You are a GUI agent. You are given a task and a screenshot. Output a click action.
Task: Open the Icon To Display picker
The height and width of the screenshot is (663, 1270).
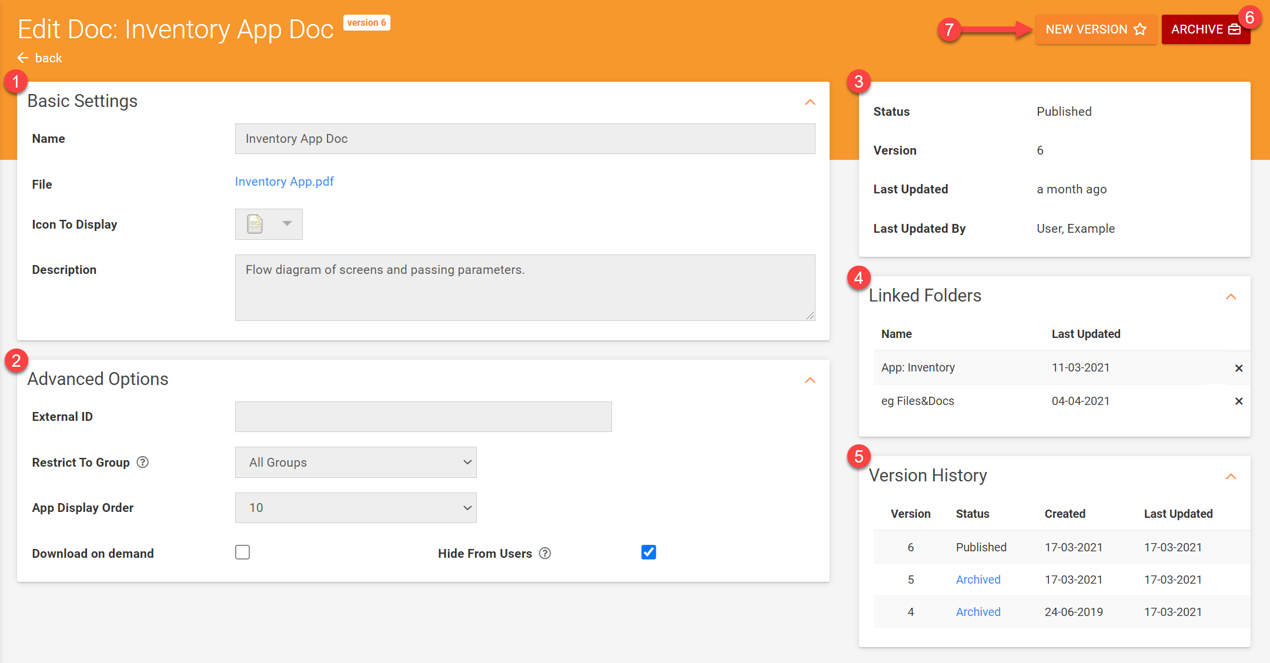pos(269,224)
